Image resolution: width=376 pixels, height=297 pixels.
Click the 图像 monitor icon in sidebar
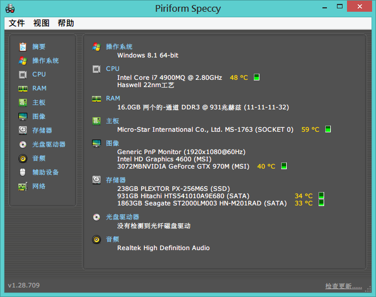click(x=23, y=117)
